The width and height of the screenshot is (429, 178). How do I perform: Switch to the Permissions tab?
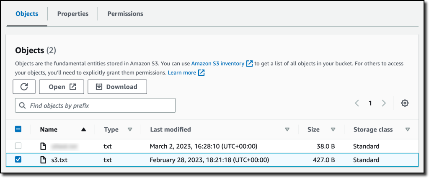click(125, 14)
